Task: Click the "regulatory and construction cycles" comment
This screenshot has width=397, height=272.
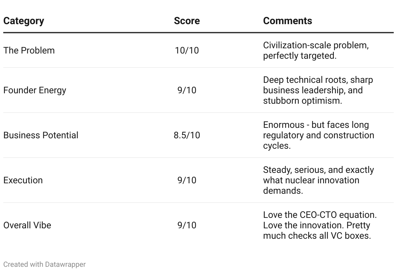Action: 318,135
